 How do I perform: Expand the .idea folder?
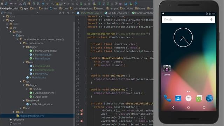click(x=4, y=16)
